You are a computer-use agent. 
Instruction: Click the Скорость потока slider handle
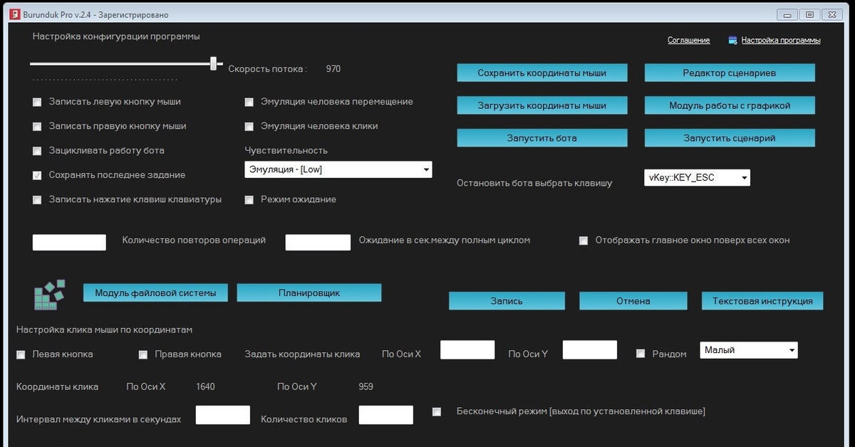pyautogui.click(x=213, y=64)
